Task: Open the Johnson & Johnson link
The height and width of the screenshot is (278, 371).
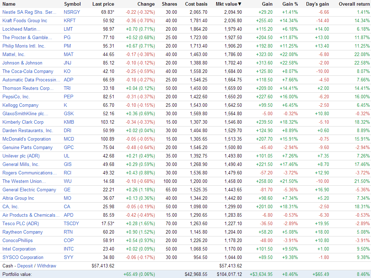Action: [x=22, y=63]
